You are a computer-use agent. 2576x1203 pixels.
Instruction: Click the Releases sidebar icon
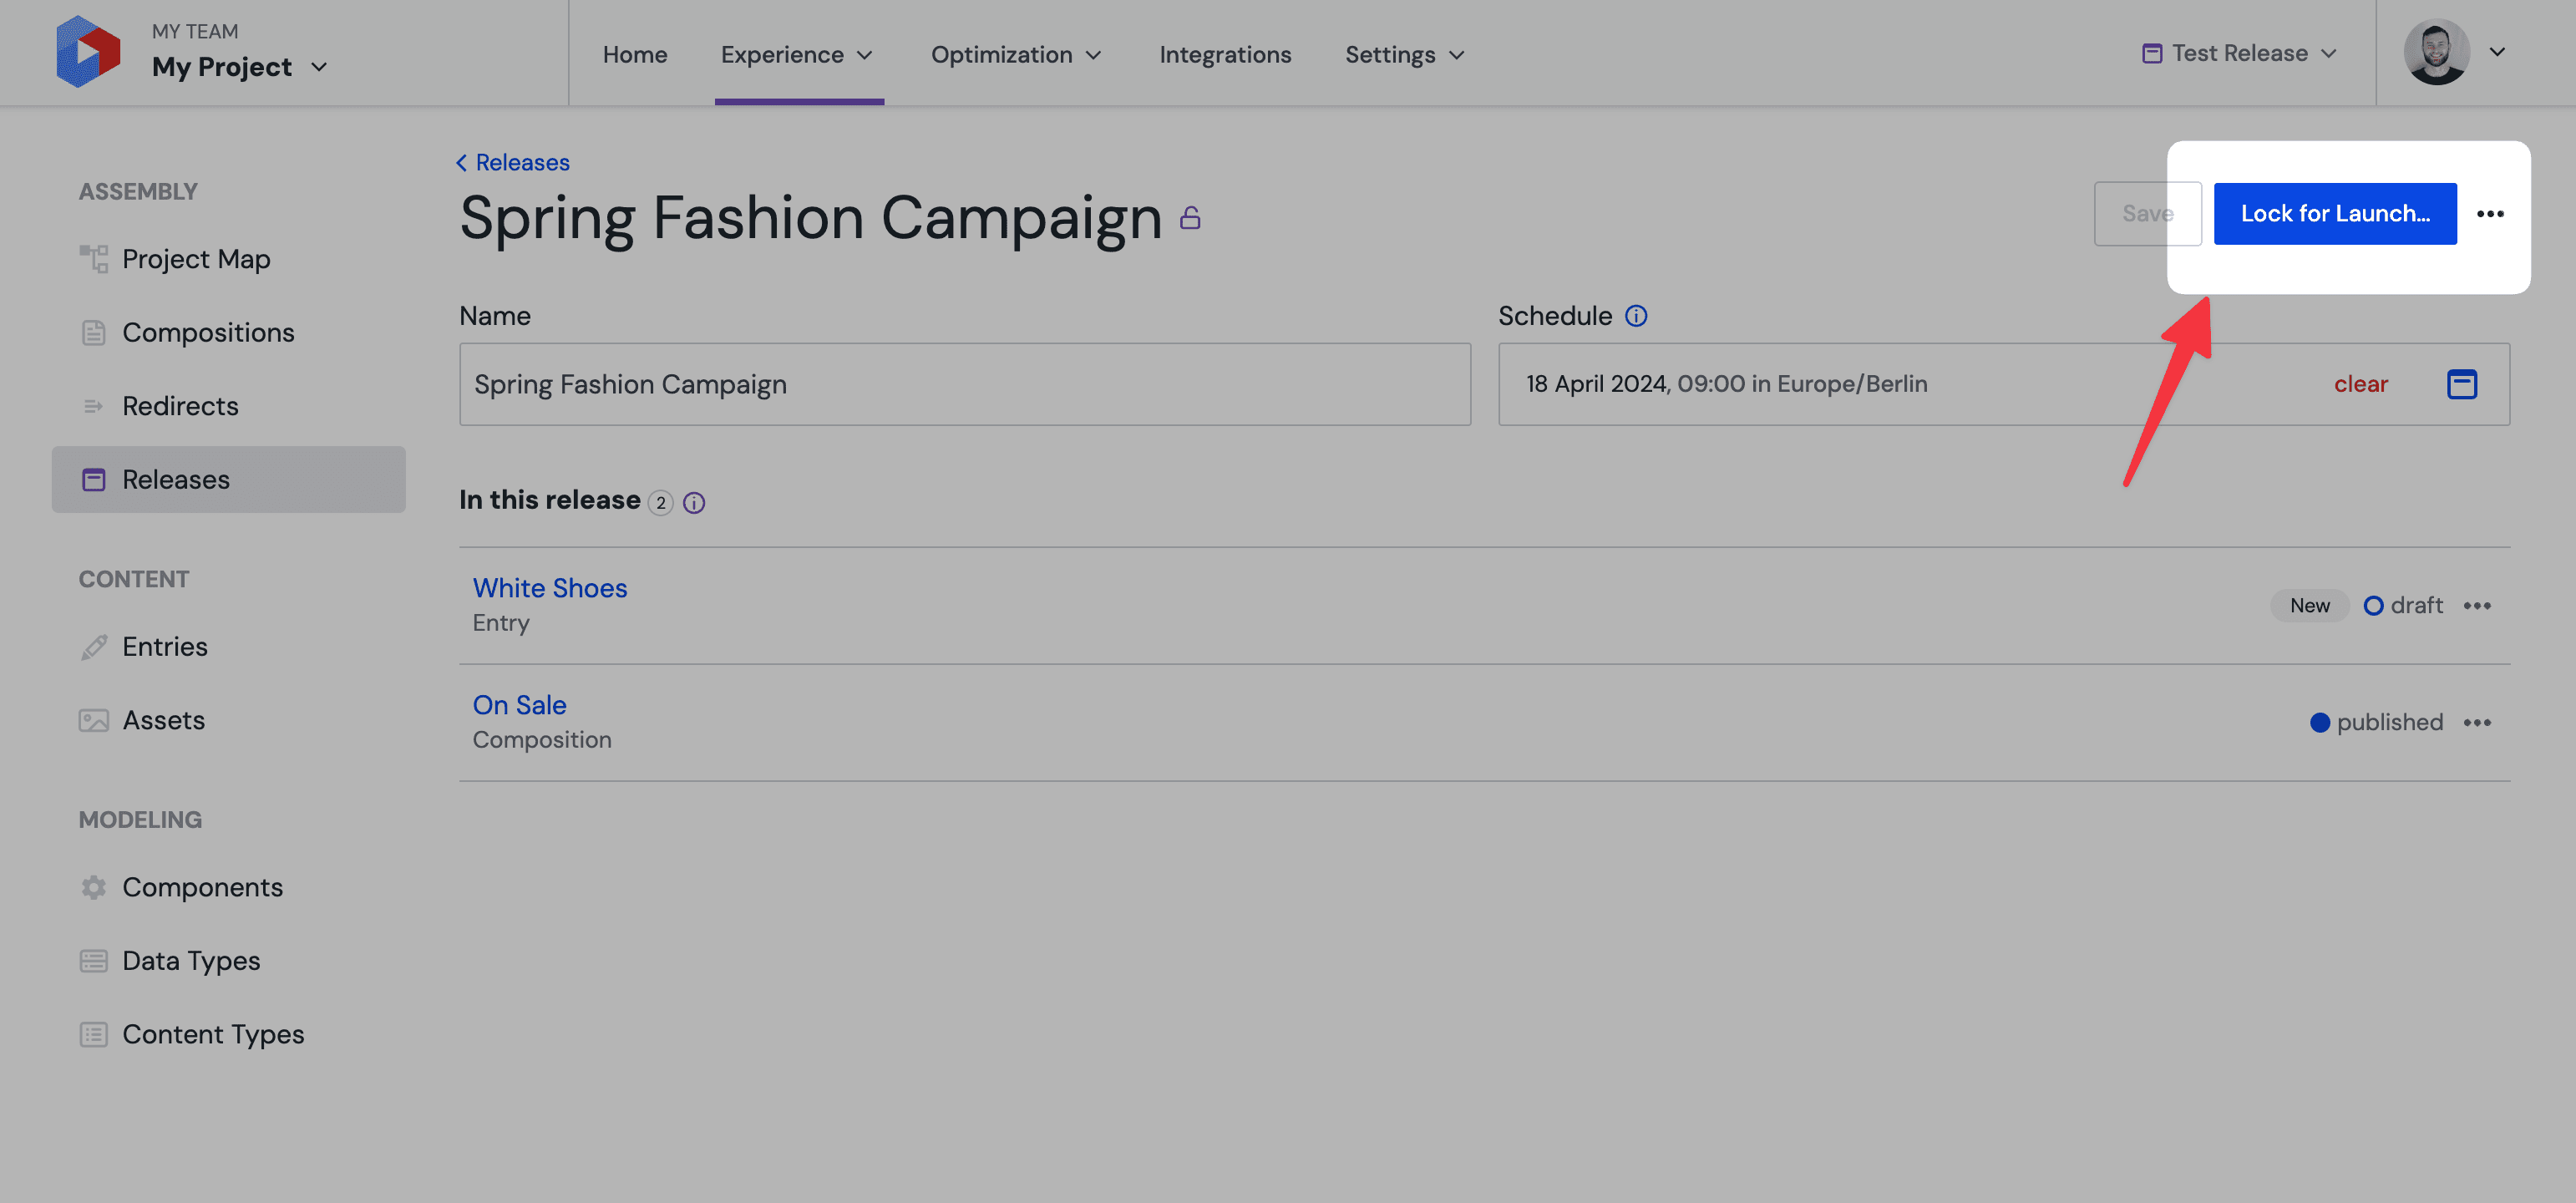pos(94,478)
